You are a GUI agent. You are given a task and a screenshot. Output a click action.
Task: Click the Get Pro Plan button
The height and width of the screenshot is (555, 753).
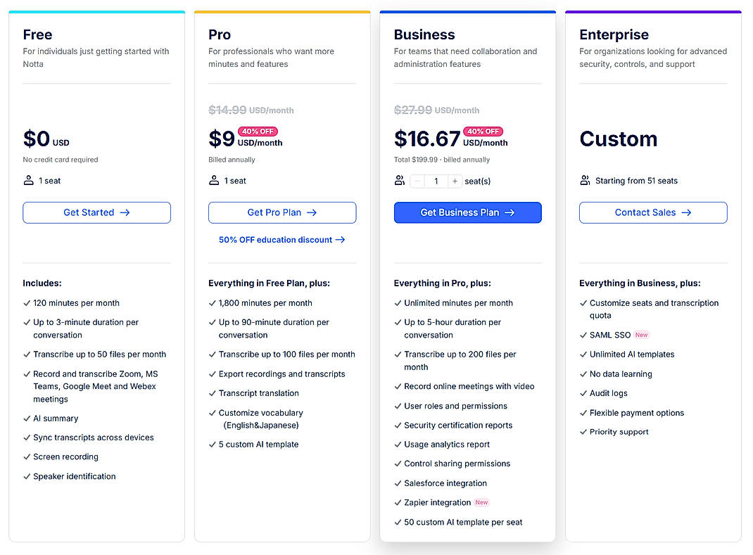coord(281,212)
